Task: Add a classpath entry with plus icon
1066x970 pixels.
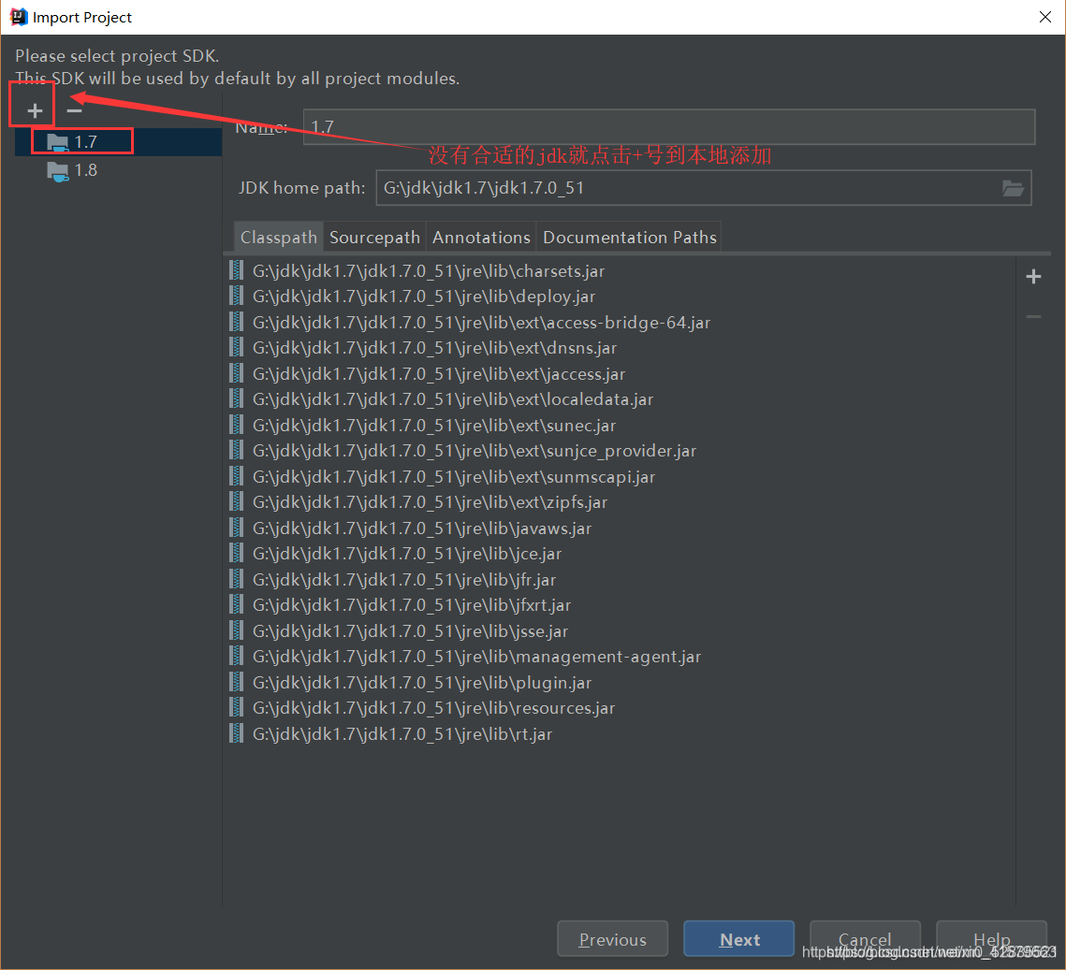Action: tap(1033, 277)
